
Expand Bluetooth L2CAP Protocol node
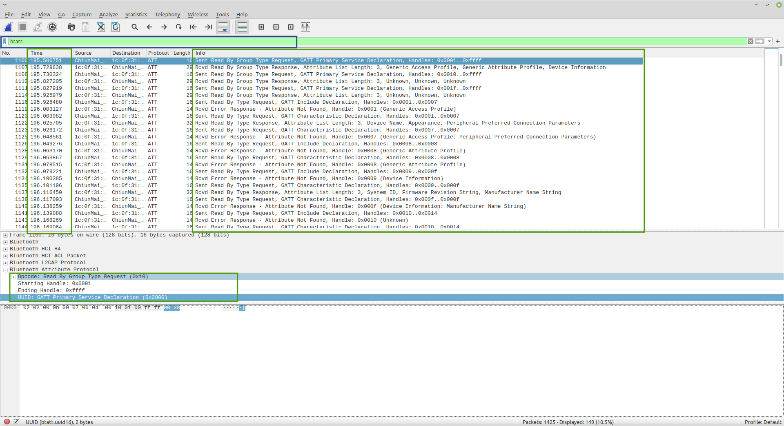5,263
